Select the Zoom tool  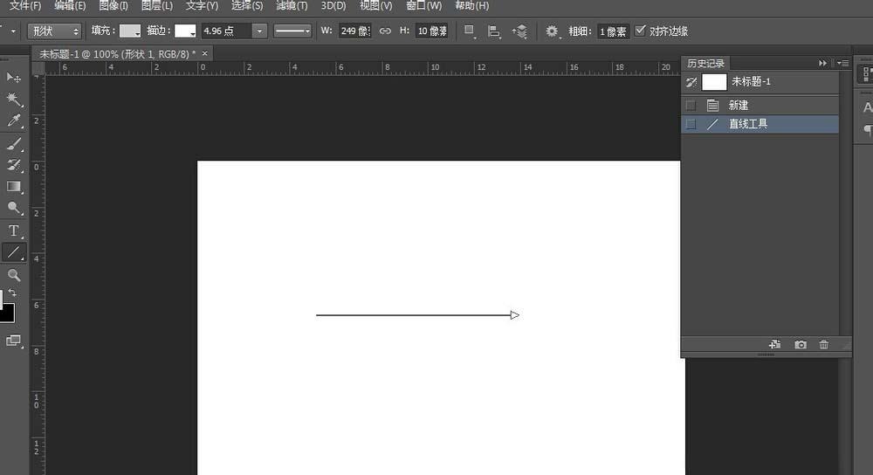[13, 274]
